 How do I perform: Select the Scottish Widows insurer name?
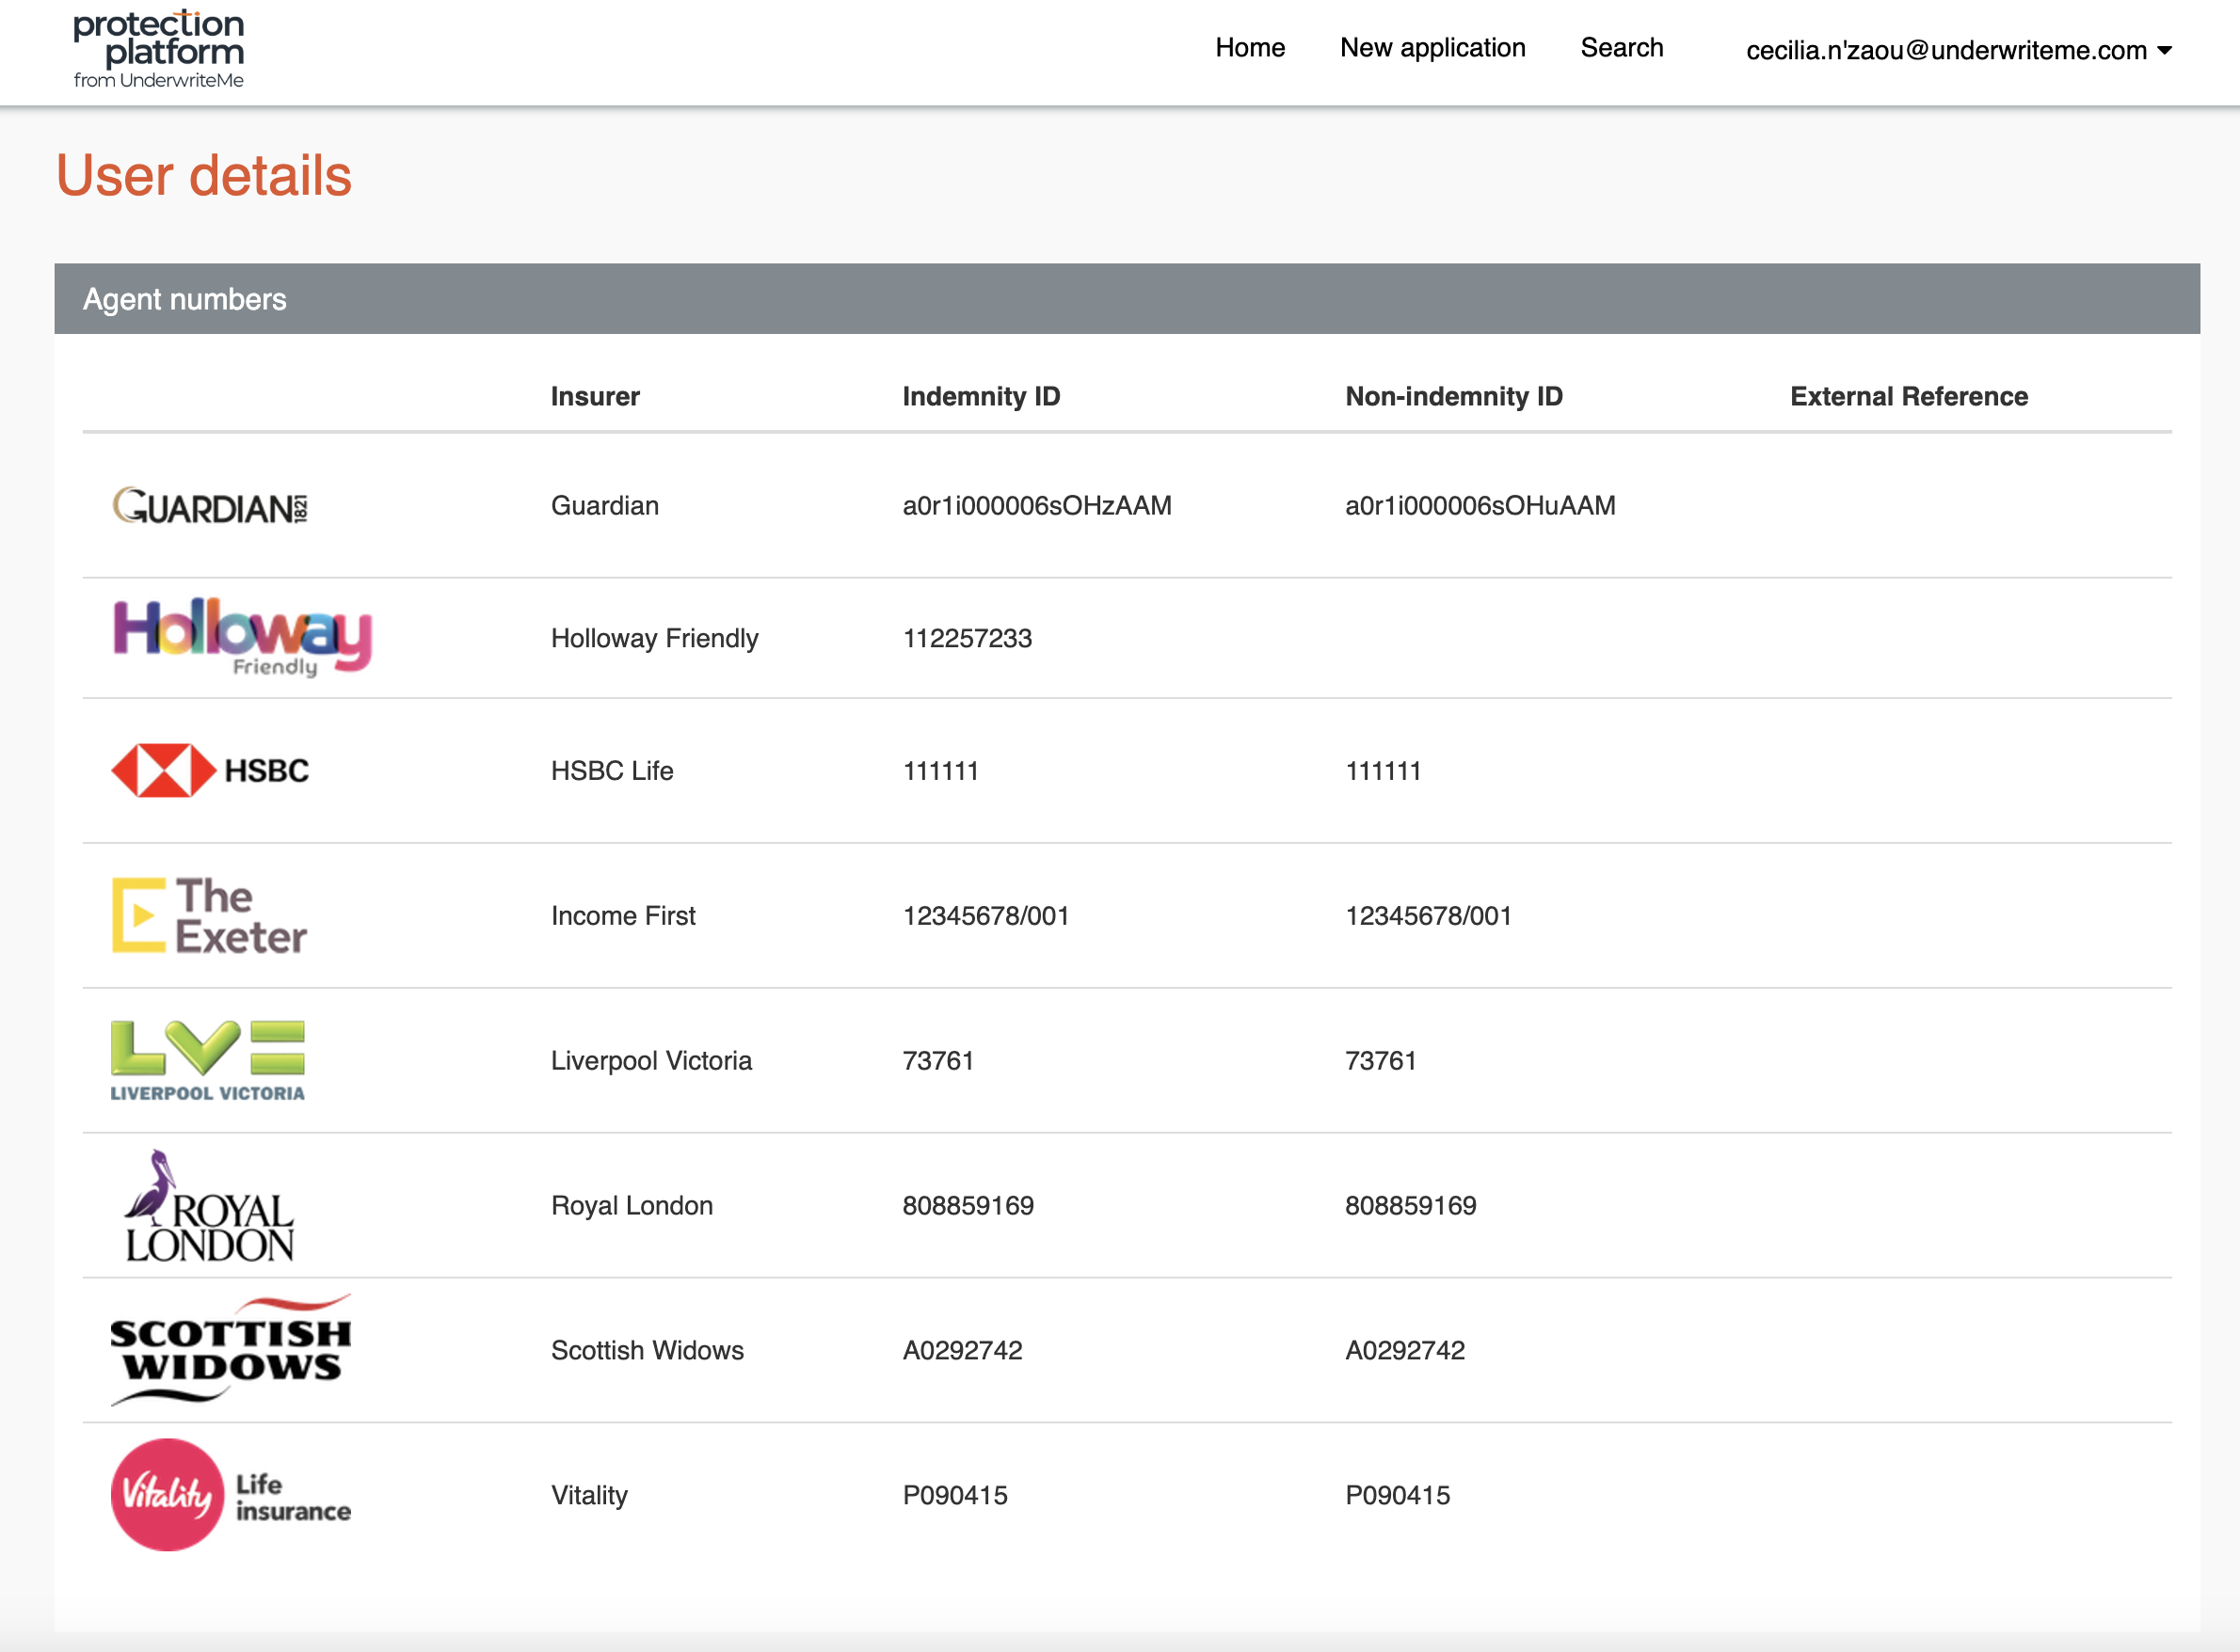click(x=648, y=1350)
